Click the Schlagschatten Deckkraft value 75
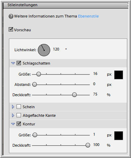This screenshot has height=158, width=131. [95, 94]
